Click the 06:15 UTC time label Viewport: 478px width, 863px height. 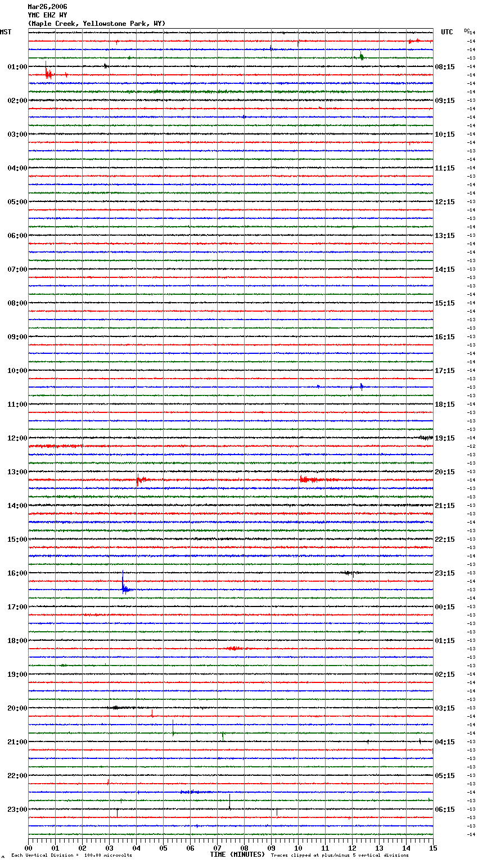(x=445, y=810)
